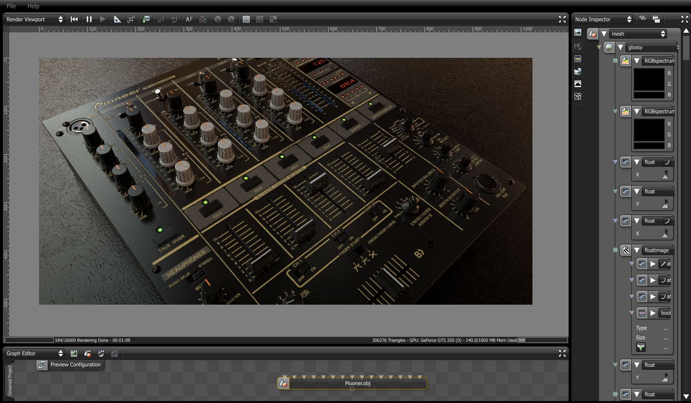Click the second RGBspectrum black color swatch
The width and height of the screenshot is (691, 403).
point(649,131)
